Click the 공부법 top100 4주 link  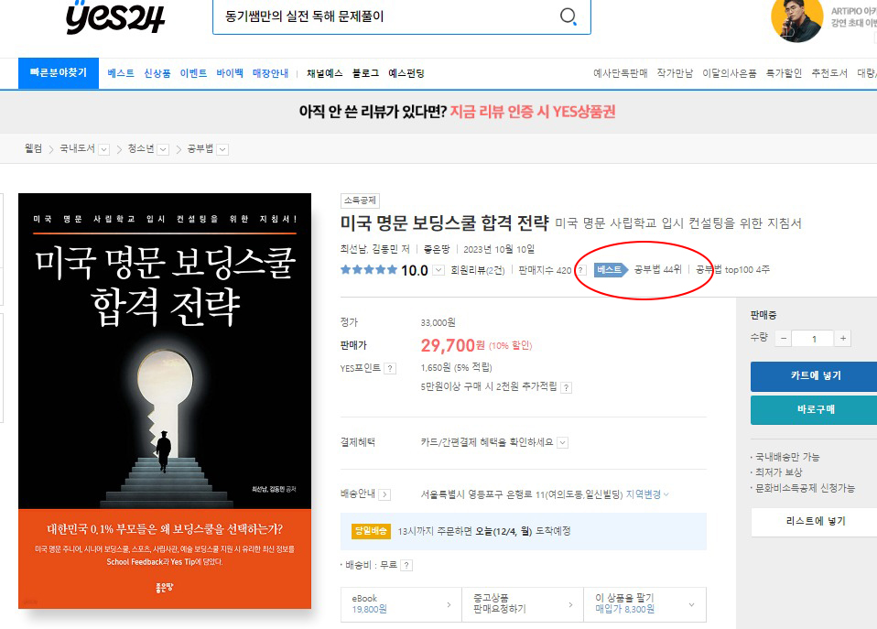pos(732,270)
